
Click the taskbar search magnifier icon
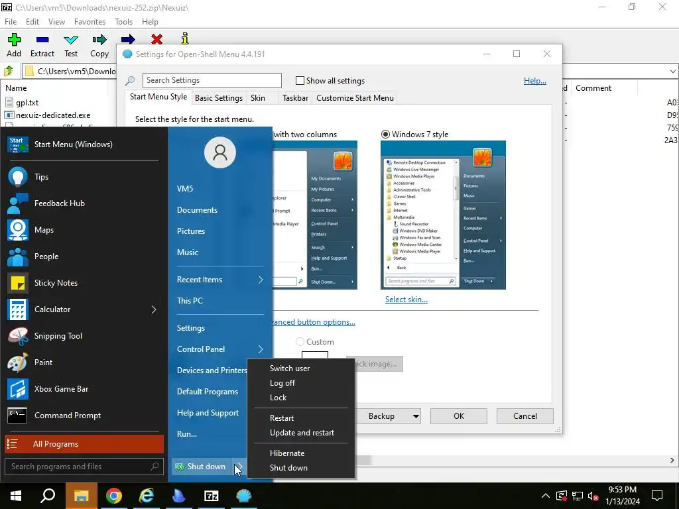[48, 496]
